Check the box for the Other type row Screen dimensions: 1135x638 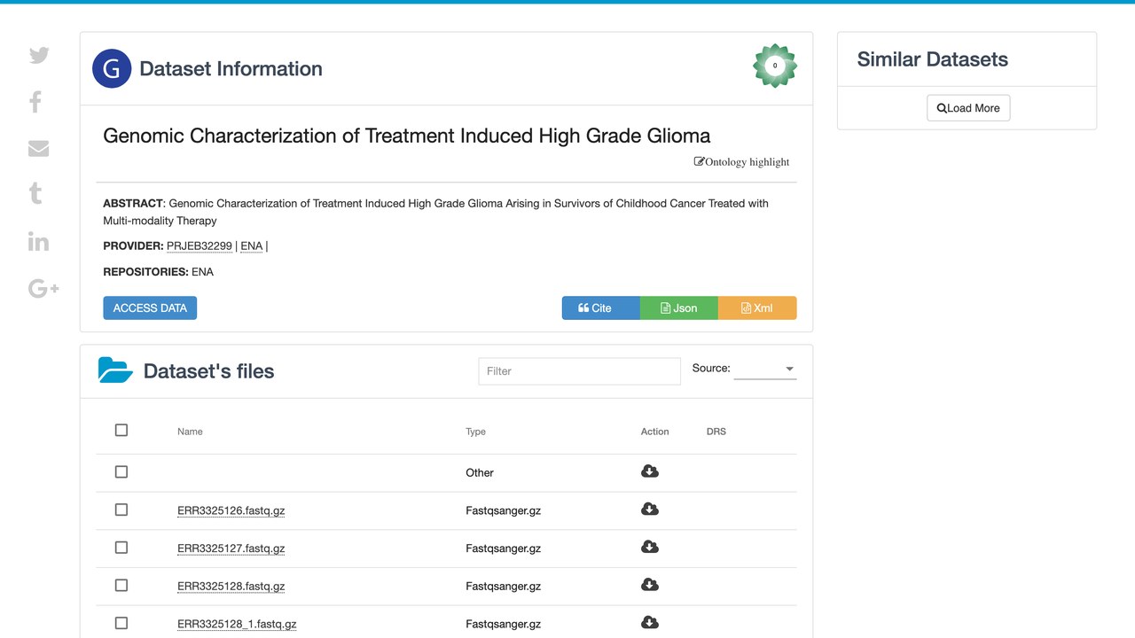(x=121, y=472)
